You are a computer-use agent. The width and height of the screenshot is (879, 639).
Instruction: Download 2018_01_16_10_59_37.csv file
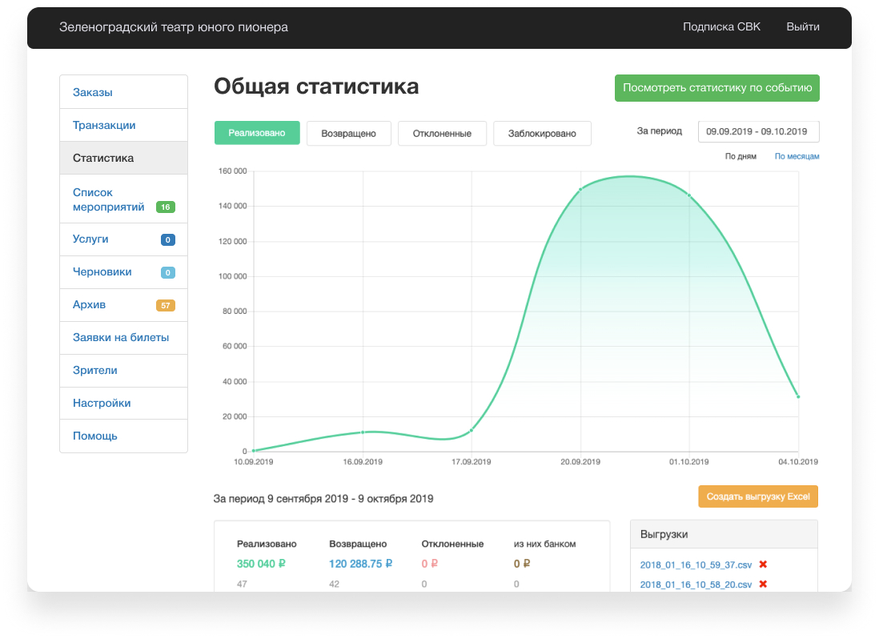pos(696,565)
